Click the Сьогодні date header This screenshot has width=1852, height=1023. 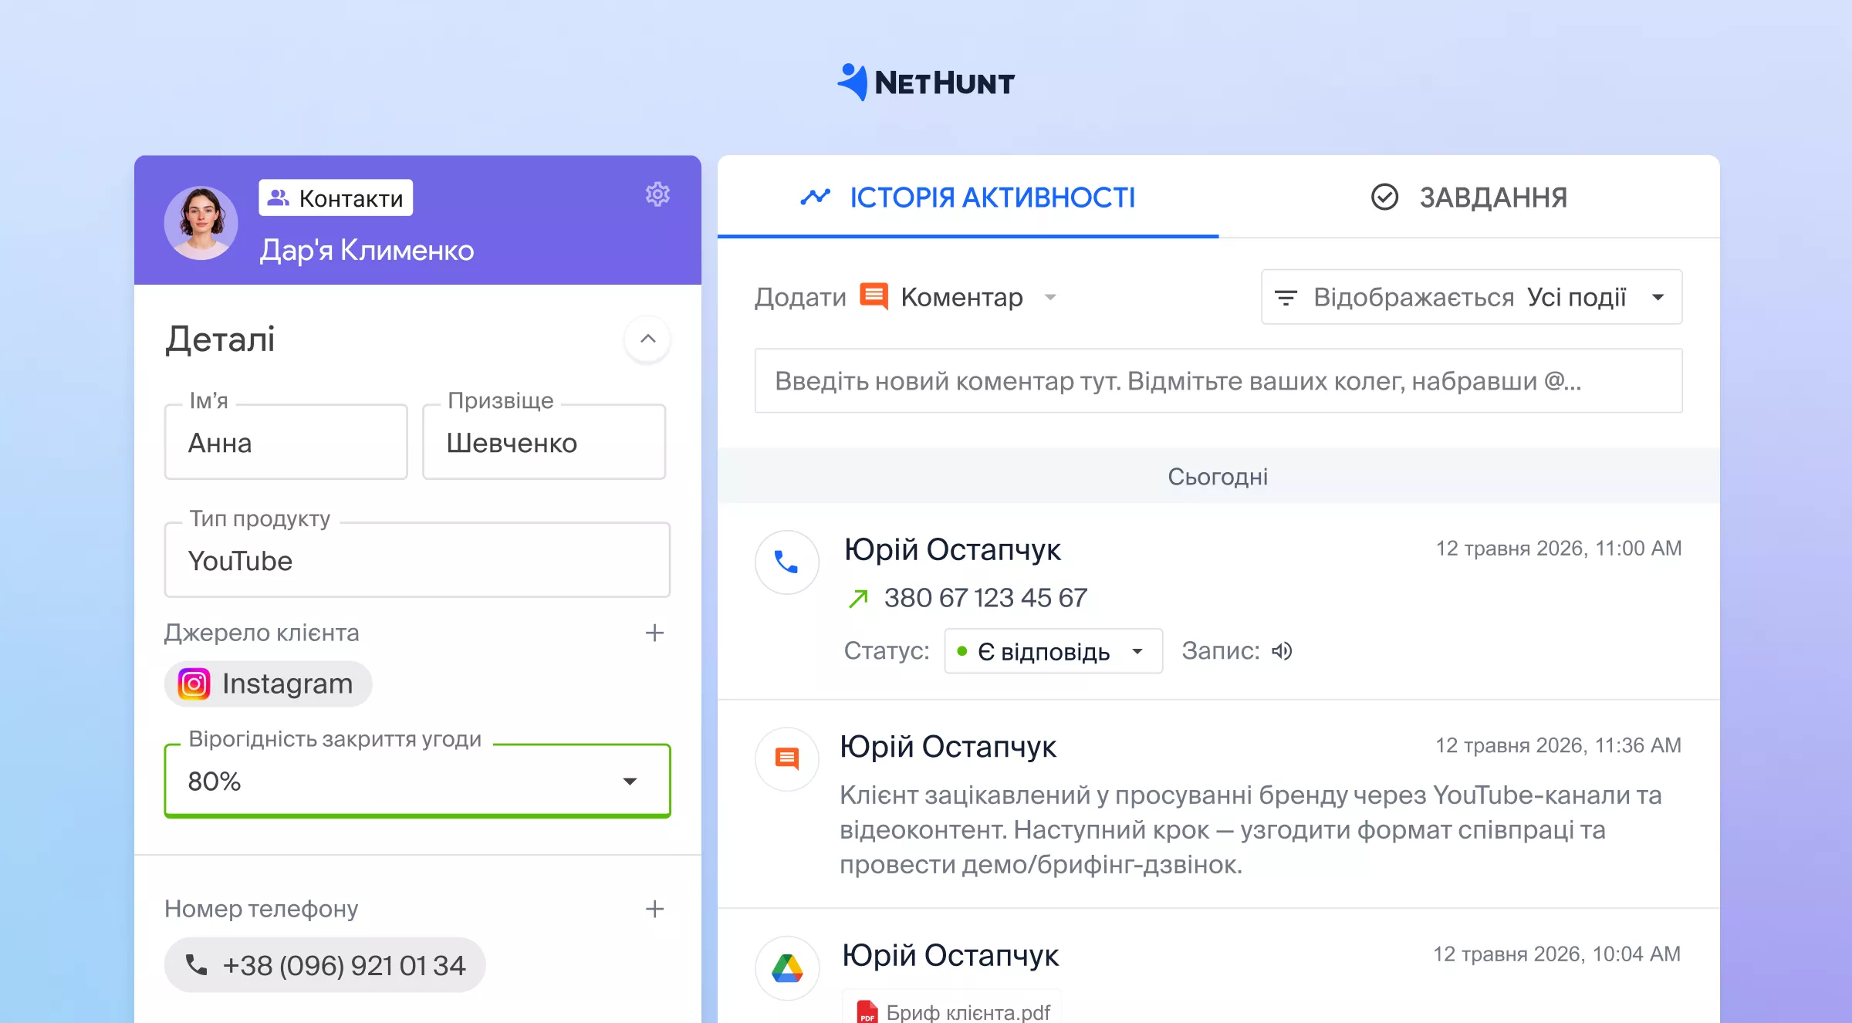point(1218,477)
